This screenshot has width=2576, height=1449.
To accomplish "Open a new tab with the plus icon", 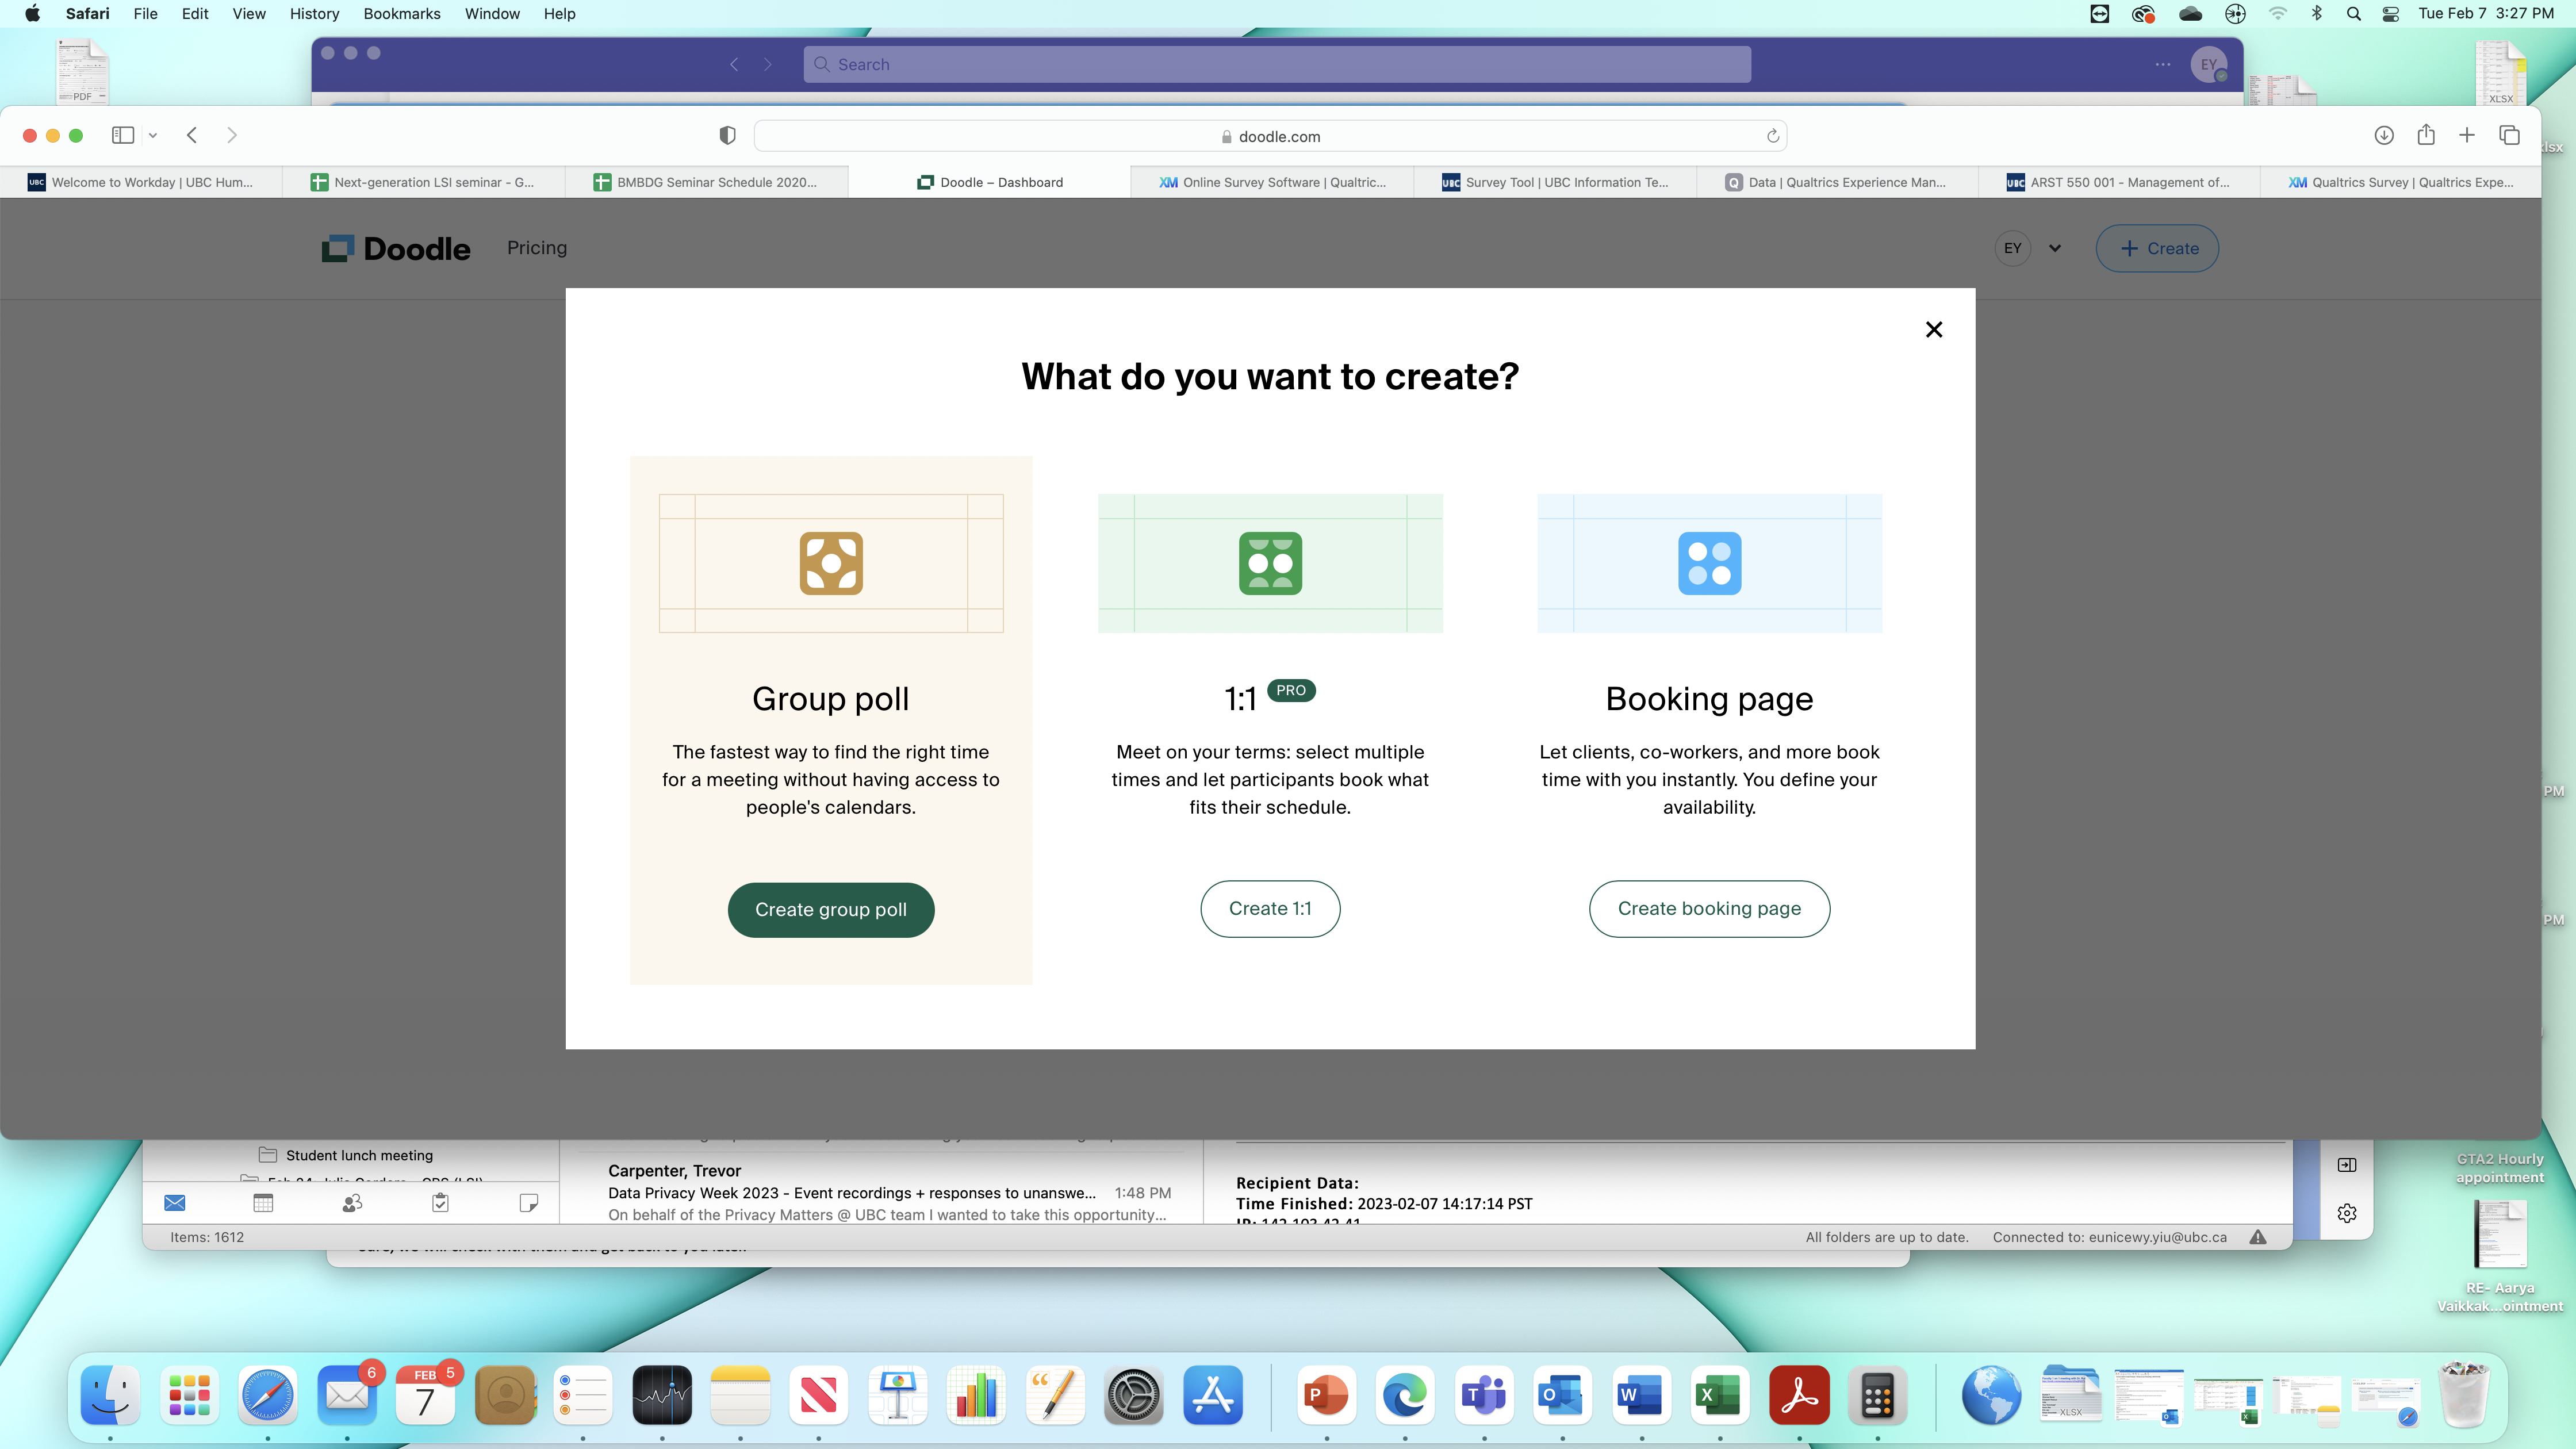I will pos(2467,135).
